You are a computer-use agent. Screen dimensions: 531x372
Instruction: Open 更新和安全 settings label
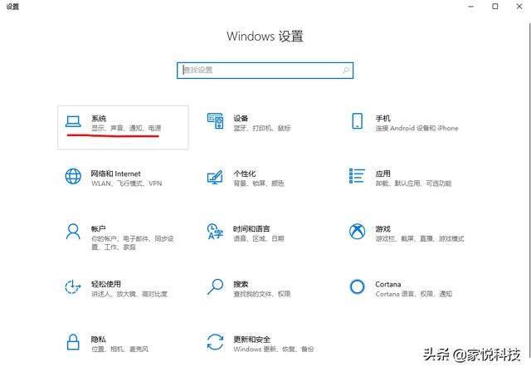point(251,339)
